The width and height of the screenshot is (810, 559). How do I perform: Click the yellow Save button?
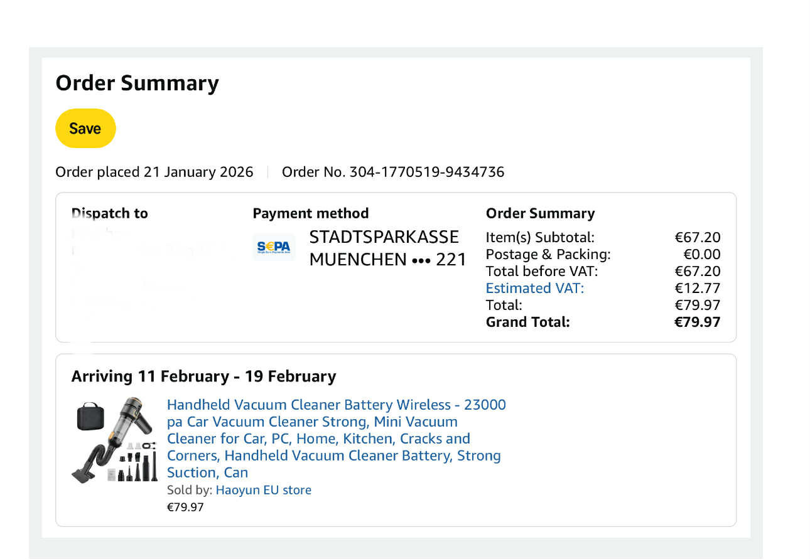click(85, 129)
